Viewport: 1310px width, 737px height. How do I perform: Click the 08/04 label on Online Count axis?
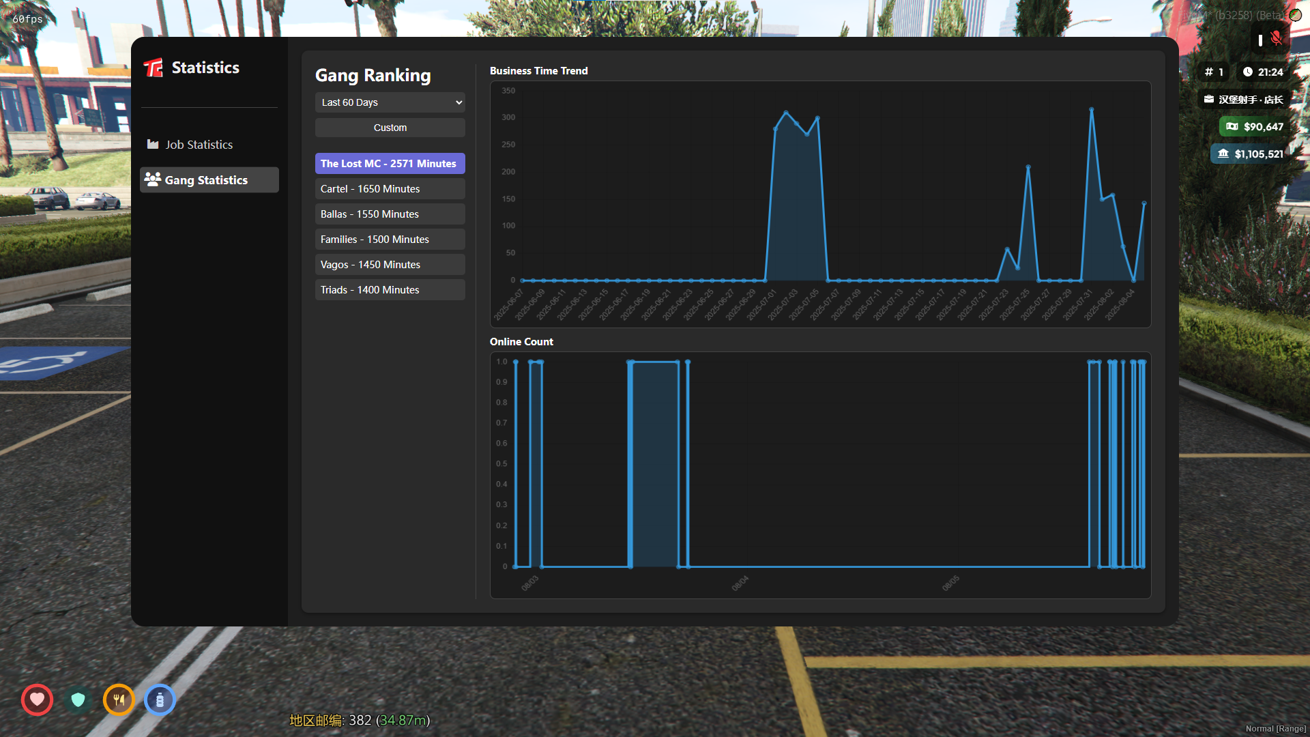(740, 583)
